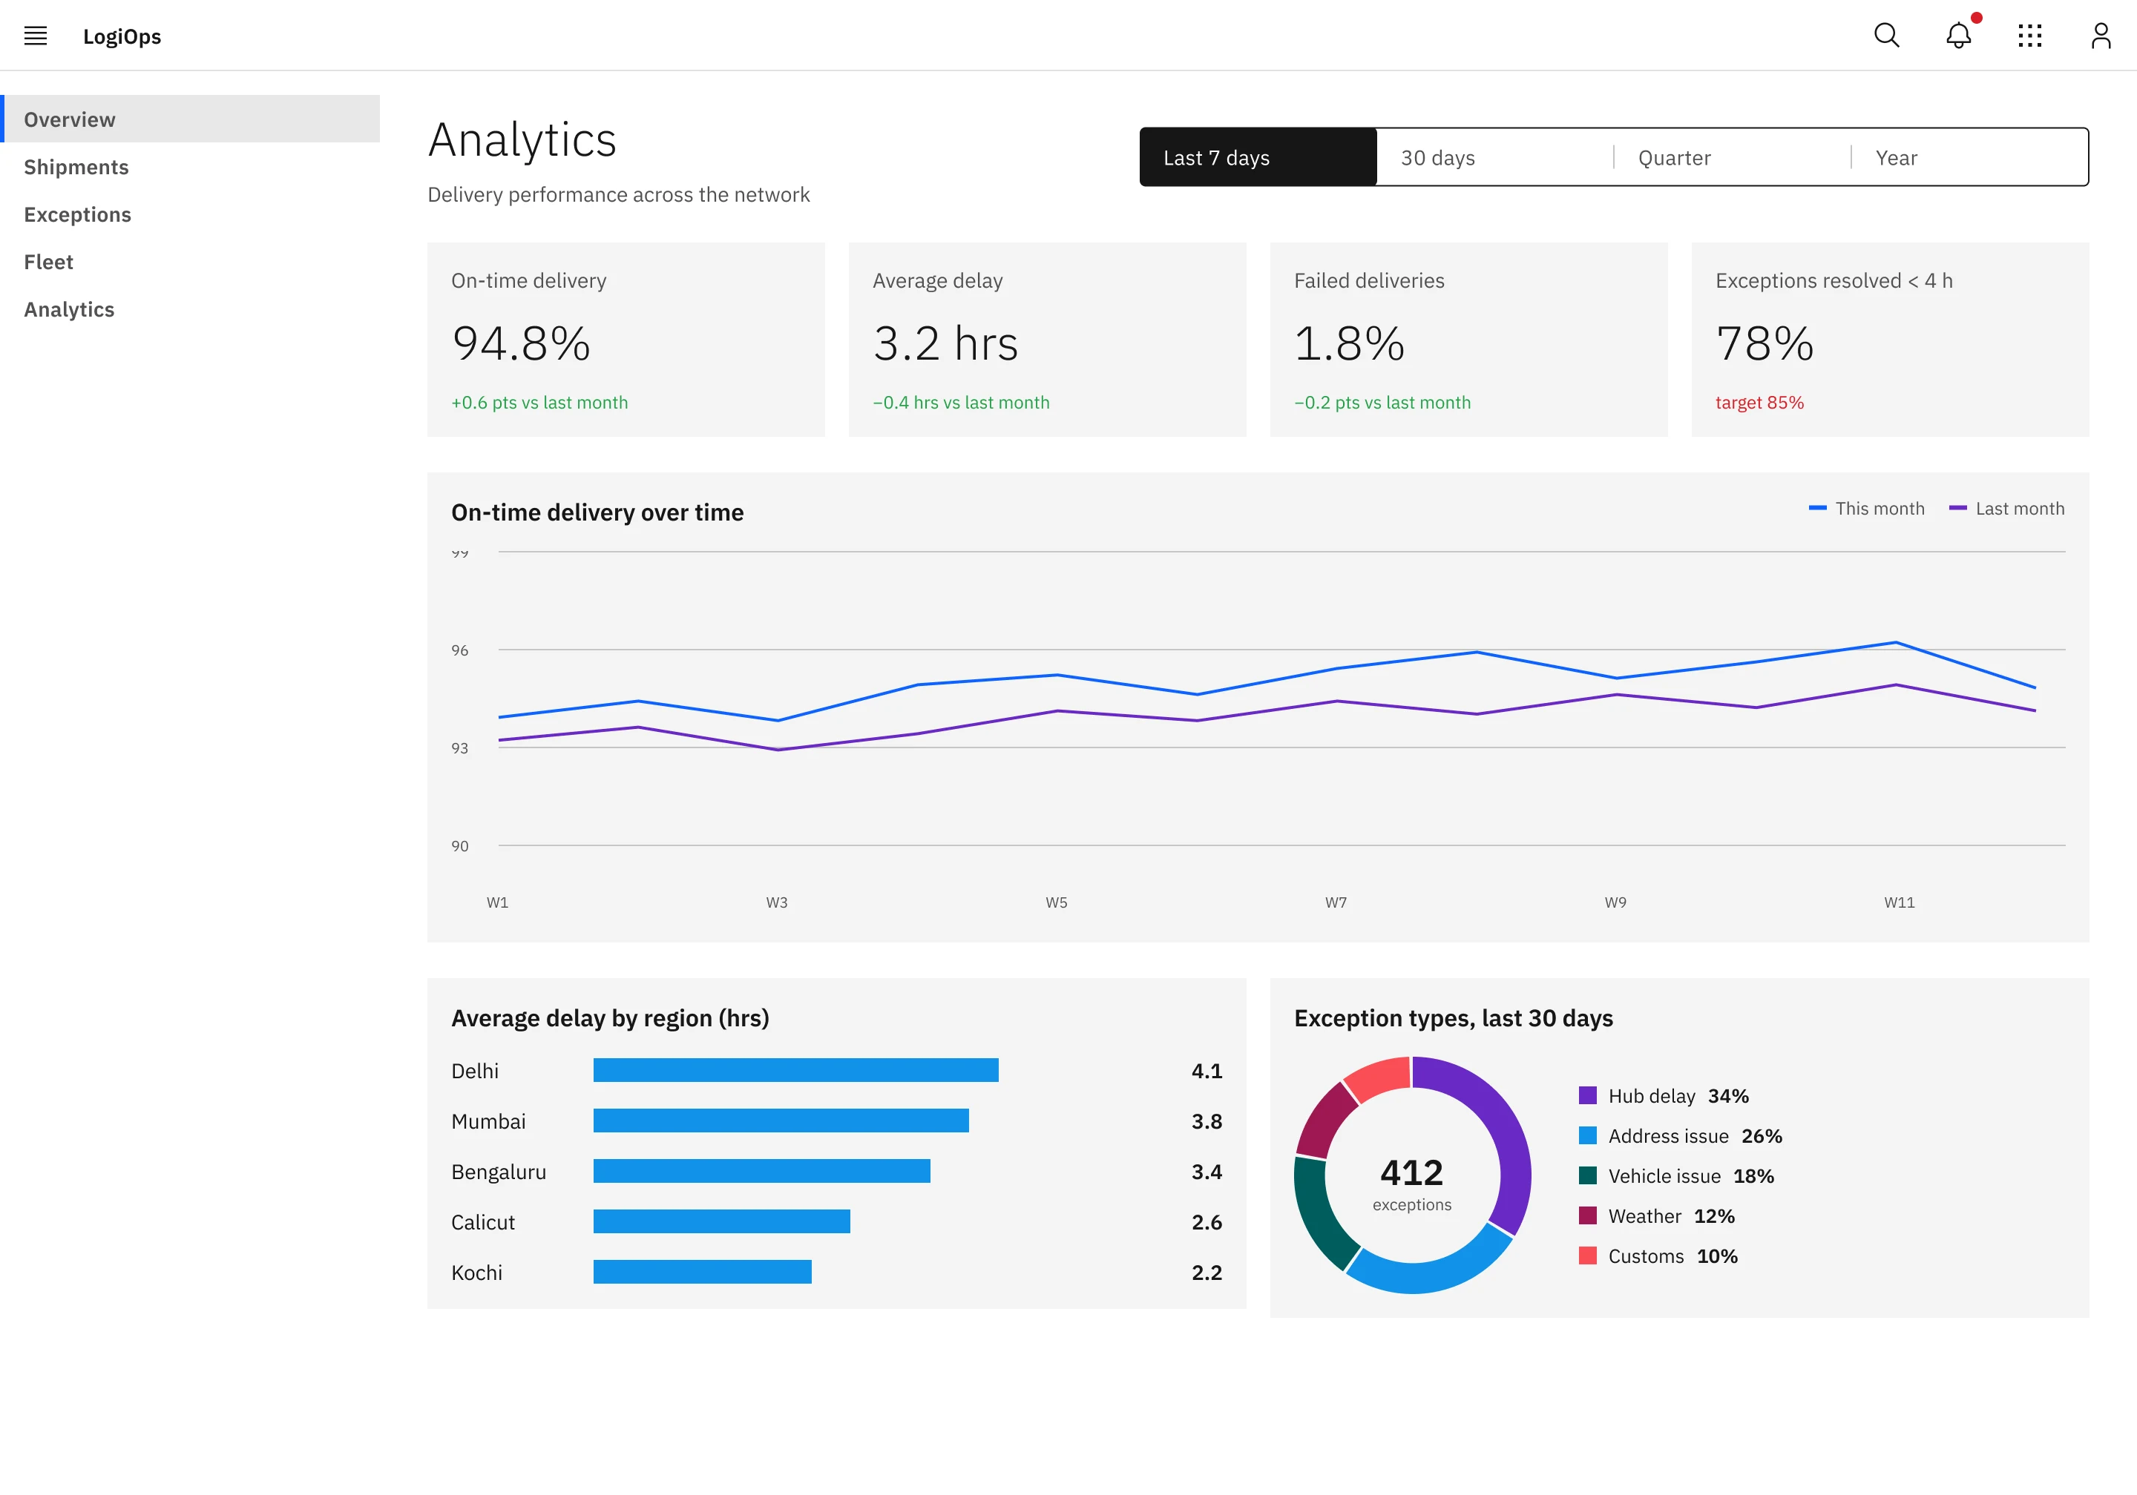The height and width of the screenshot is (1495, 2137).
Task: Click the Hub delay purple swatch
Action: (x=1588, y=1095)
